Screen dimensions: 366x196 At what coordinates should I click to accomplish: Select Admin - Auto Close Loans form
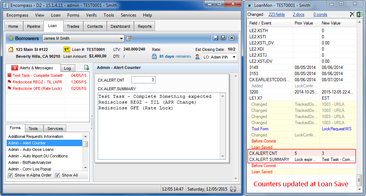(31, 149)
